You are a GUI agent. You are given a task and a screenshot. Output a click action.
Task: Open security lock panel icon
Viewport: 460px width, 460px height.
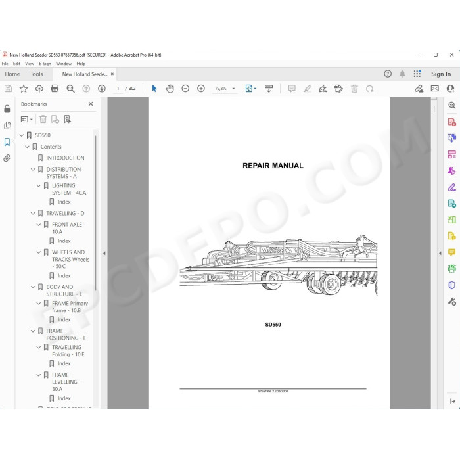click(7, 109)
